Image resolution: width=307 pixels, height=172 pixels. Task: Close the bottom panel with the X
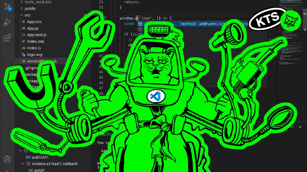click(300, 127)
